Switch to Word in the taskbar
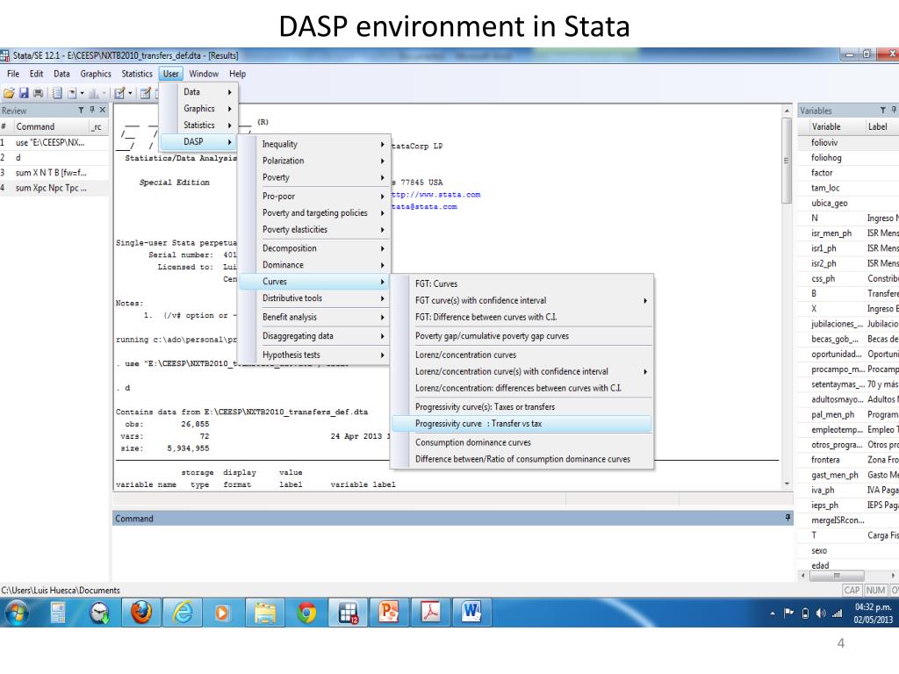 [x=471, y=613]
